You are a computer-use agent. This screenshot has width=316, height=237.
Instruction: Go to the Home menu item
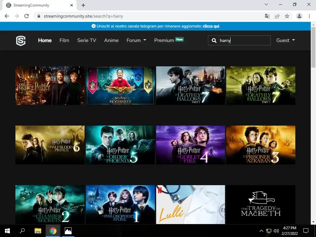point(45,40)
